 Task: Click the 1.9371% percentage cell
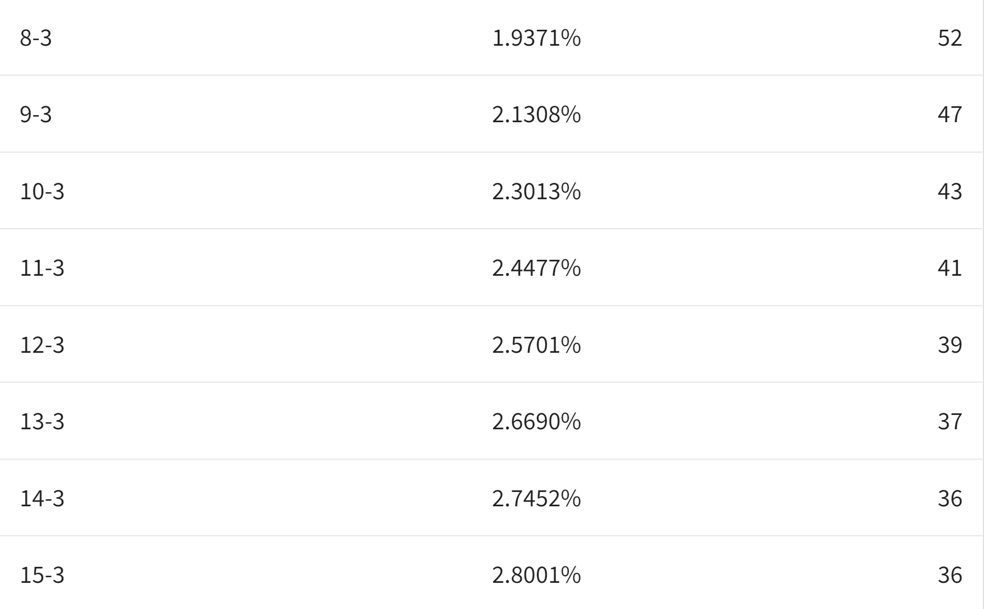(x=536, y=38)
